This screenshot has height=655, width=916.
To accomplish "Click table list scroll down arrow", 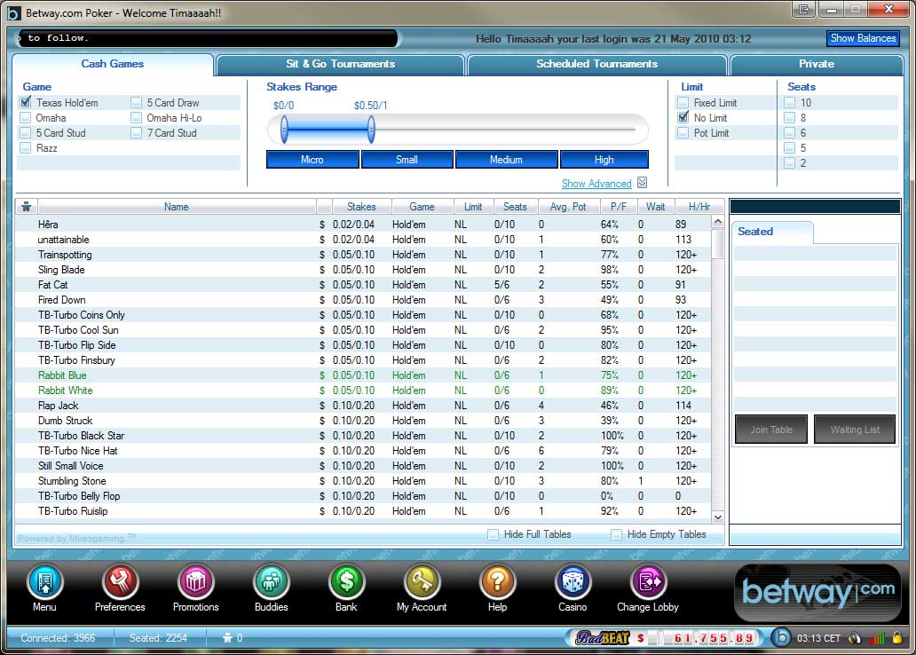I will [x=718, y=517].
